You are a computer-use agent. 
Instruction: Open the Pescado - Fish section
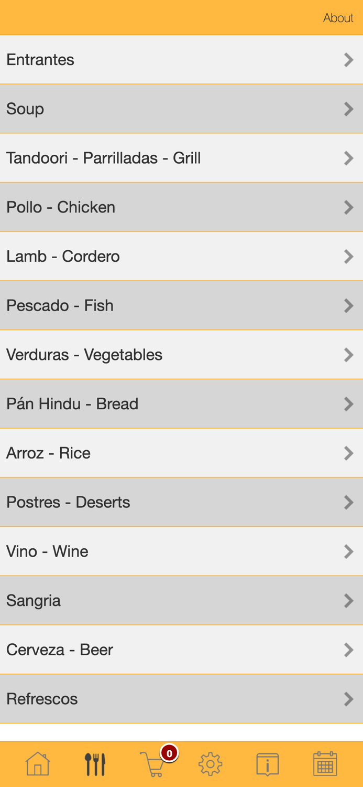181,305
